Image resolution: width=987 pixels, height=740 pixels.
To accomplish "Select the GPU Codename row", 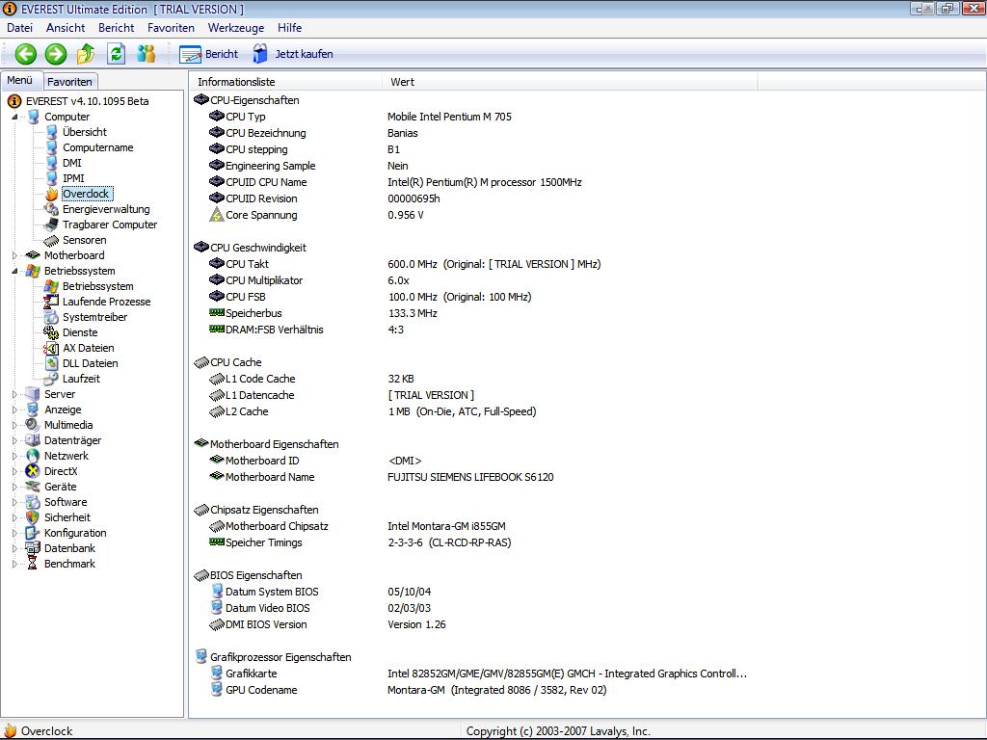I will (x=472, y=690).
